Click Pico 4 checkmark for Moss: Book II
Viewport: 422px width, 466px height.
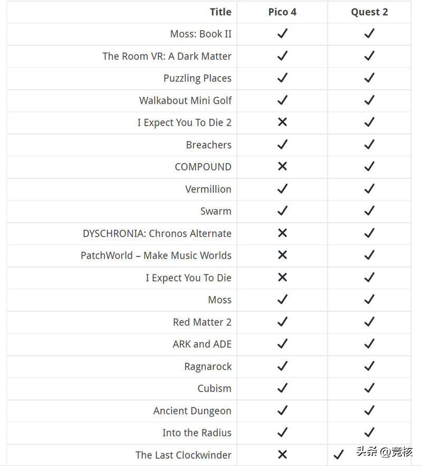(x=282, y=34)
